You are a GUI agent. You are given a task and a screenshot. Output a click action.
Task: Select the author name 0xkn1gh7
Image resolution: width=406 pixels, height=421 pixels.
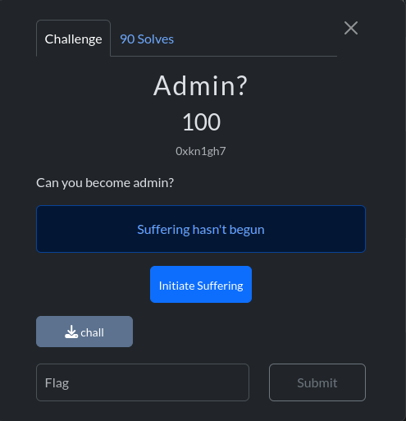coord(201,151)
